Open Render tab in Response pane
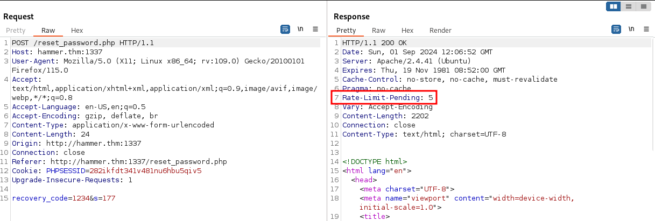The width and height of the screenshot is (655, 221). click(x=440, y=31)
